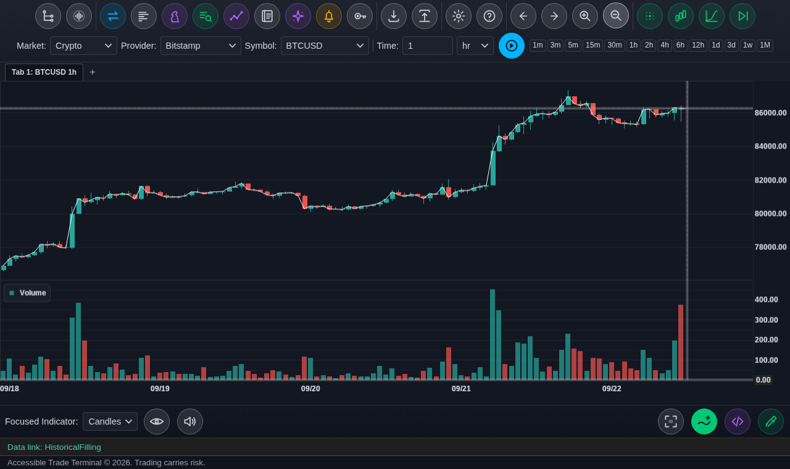Open the green list search icon
The height and width of the screenshot is (469, 790).
(206, 16)
